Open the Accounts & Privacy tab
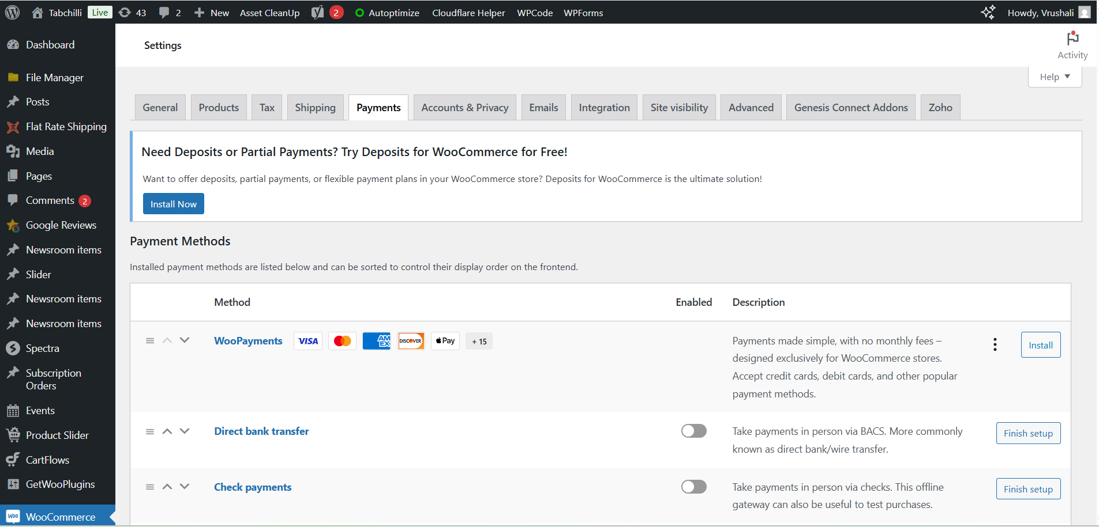The width and height of the screenshot is (1099, 527). click(x=464, y=108)
